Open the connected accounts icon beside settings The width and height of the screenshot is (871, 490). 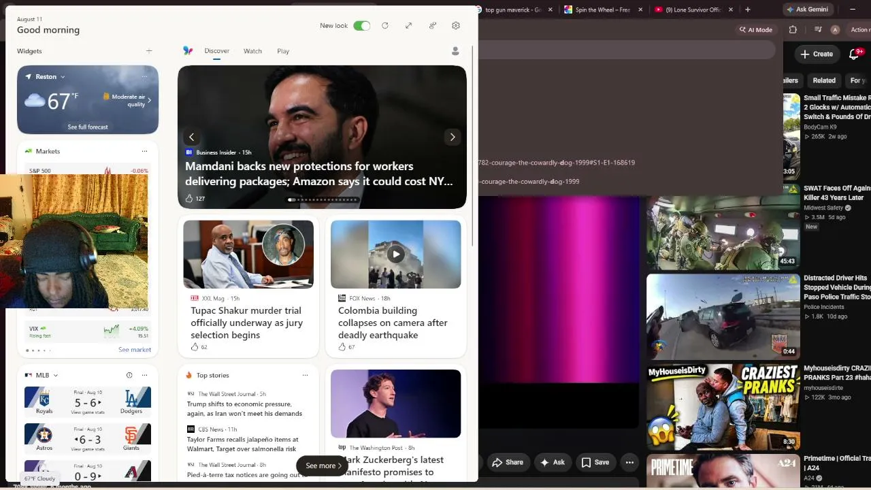pyautogui.click(x=432, y=26)
